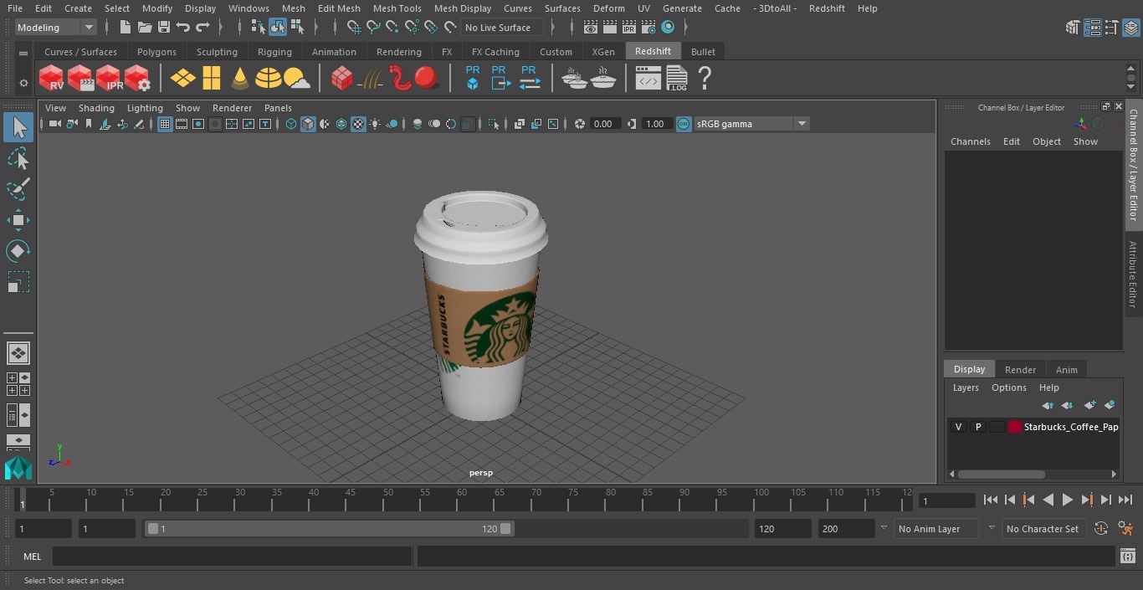The image size is (1143, 590).
Task: Create a Redshift IES cone light
Action: point(240,79)
